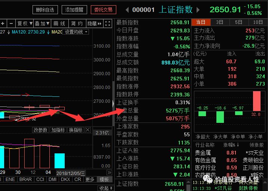Click the *ST凡谷 news ticker entry
This screenshot has width=268, height=191.
pos(223,188)
